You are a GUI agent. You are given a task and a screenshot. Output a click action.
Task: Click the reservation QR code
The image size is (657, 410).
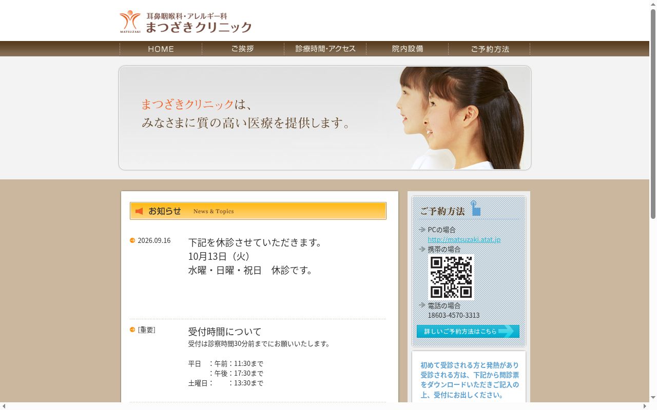coord(451,277)
